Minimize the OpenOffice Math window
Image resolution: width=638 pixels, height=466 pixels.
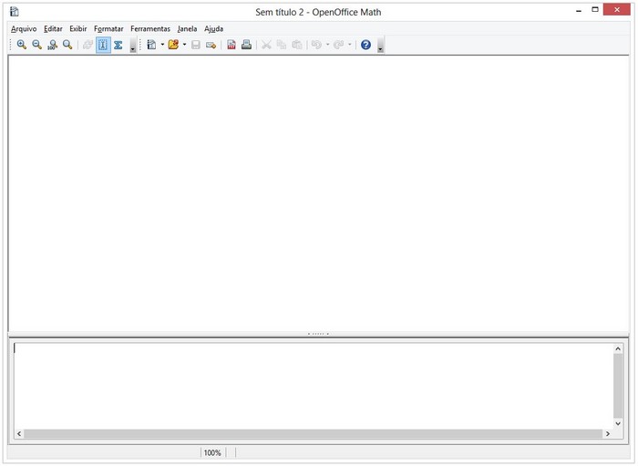pyautogui.click(x=579, y=11)
